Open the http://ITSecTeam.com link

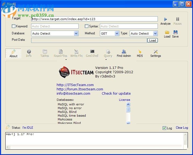click(75, 85)
